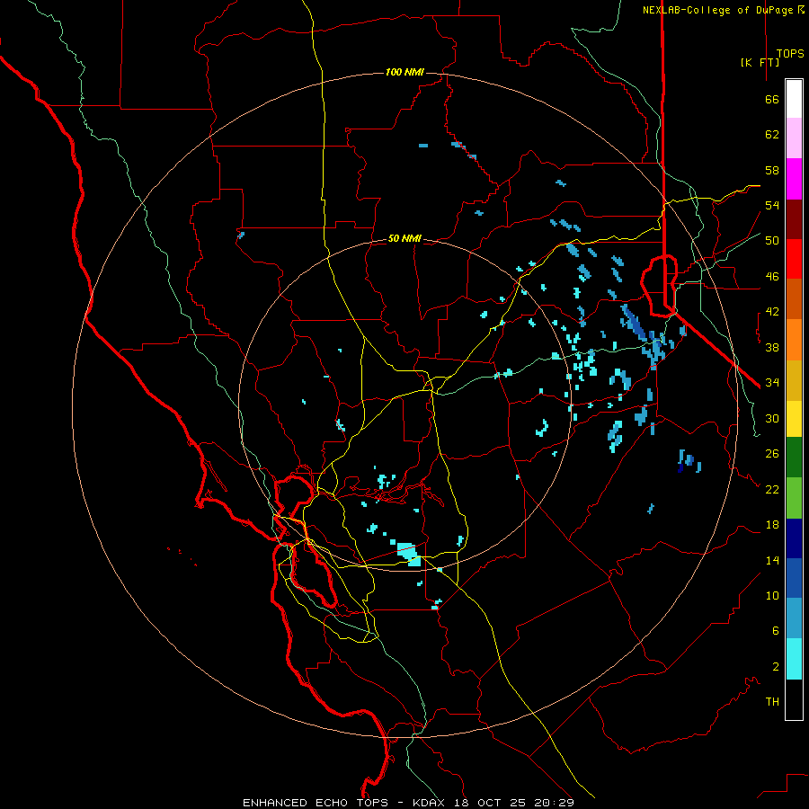Select the navy 22 kft swatch

794,538
